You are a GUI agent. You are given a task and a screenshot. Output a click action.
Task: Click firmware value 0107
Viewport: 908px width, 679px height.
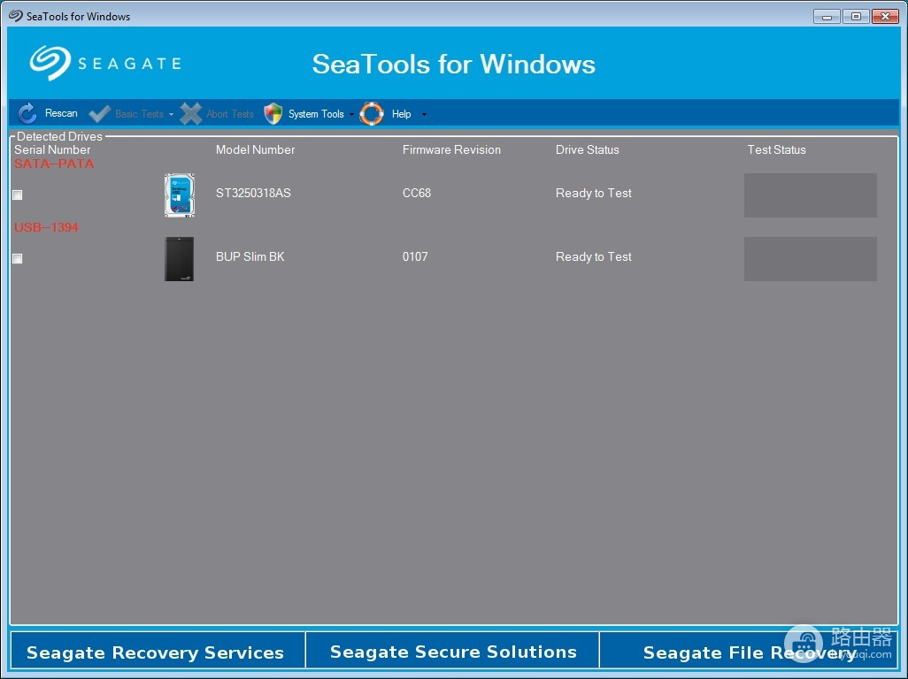(415, 256)
